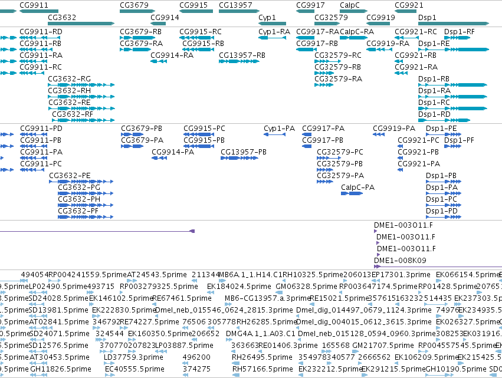502x378 pixels.
Task: Click transcript Dsp1-RE label
Action: coord(434,43)
